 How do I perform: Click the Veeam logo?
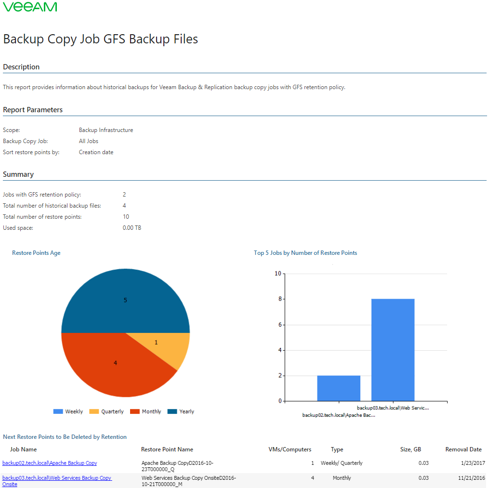click(30, 7)
